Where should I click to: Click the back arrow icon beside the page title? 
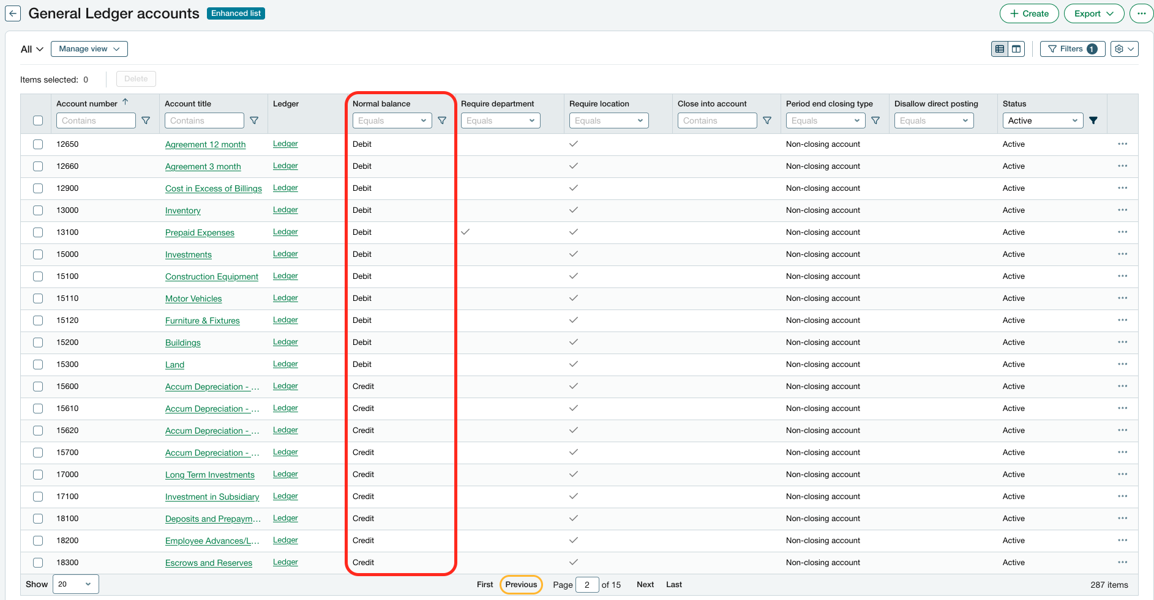point(13,13)
